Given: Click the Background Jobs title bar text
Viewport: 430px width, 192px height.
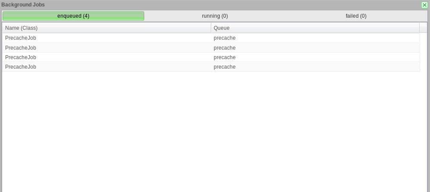Looking at the screenshot, I should (23, 5).
